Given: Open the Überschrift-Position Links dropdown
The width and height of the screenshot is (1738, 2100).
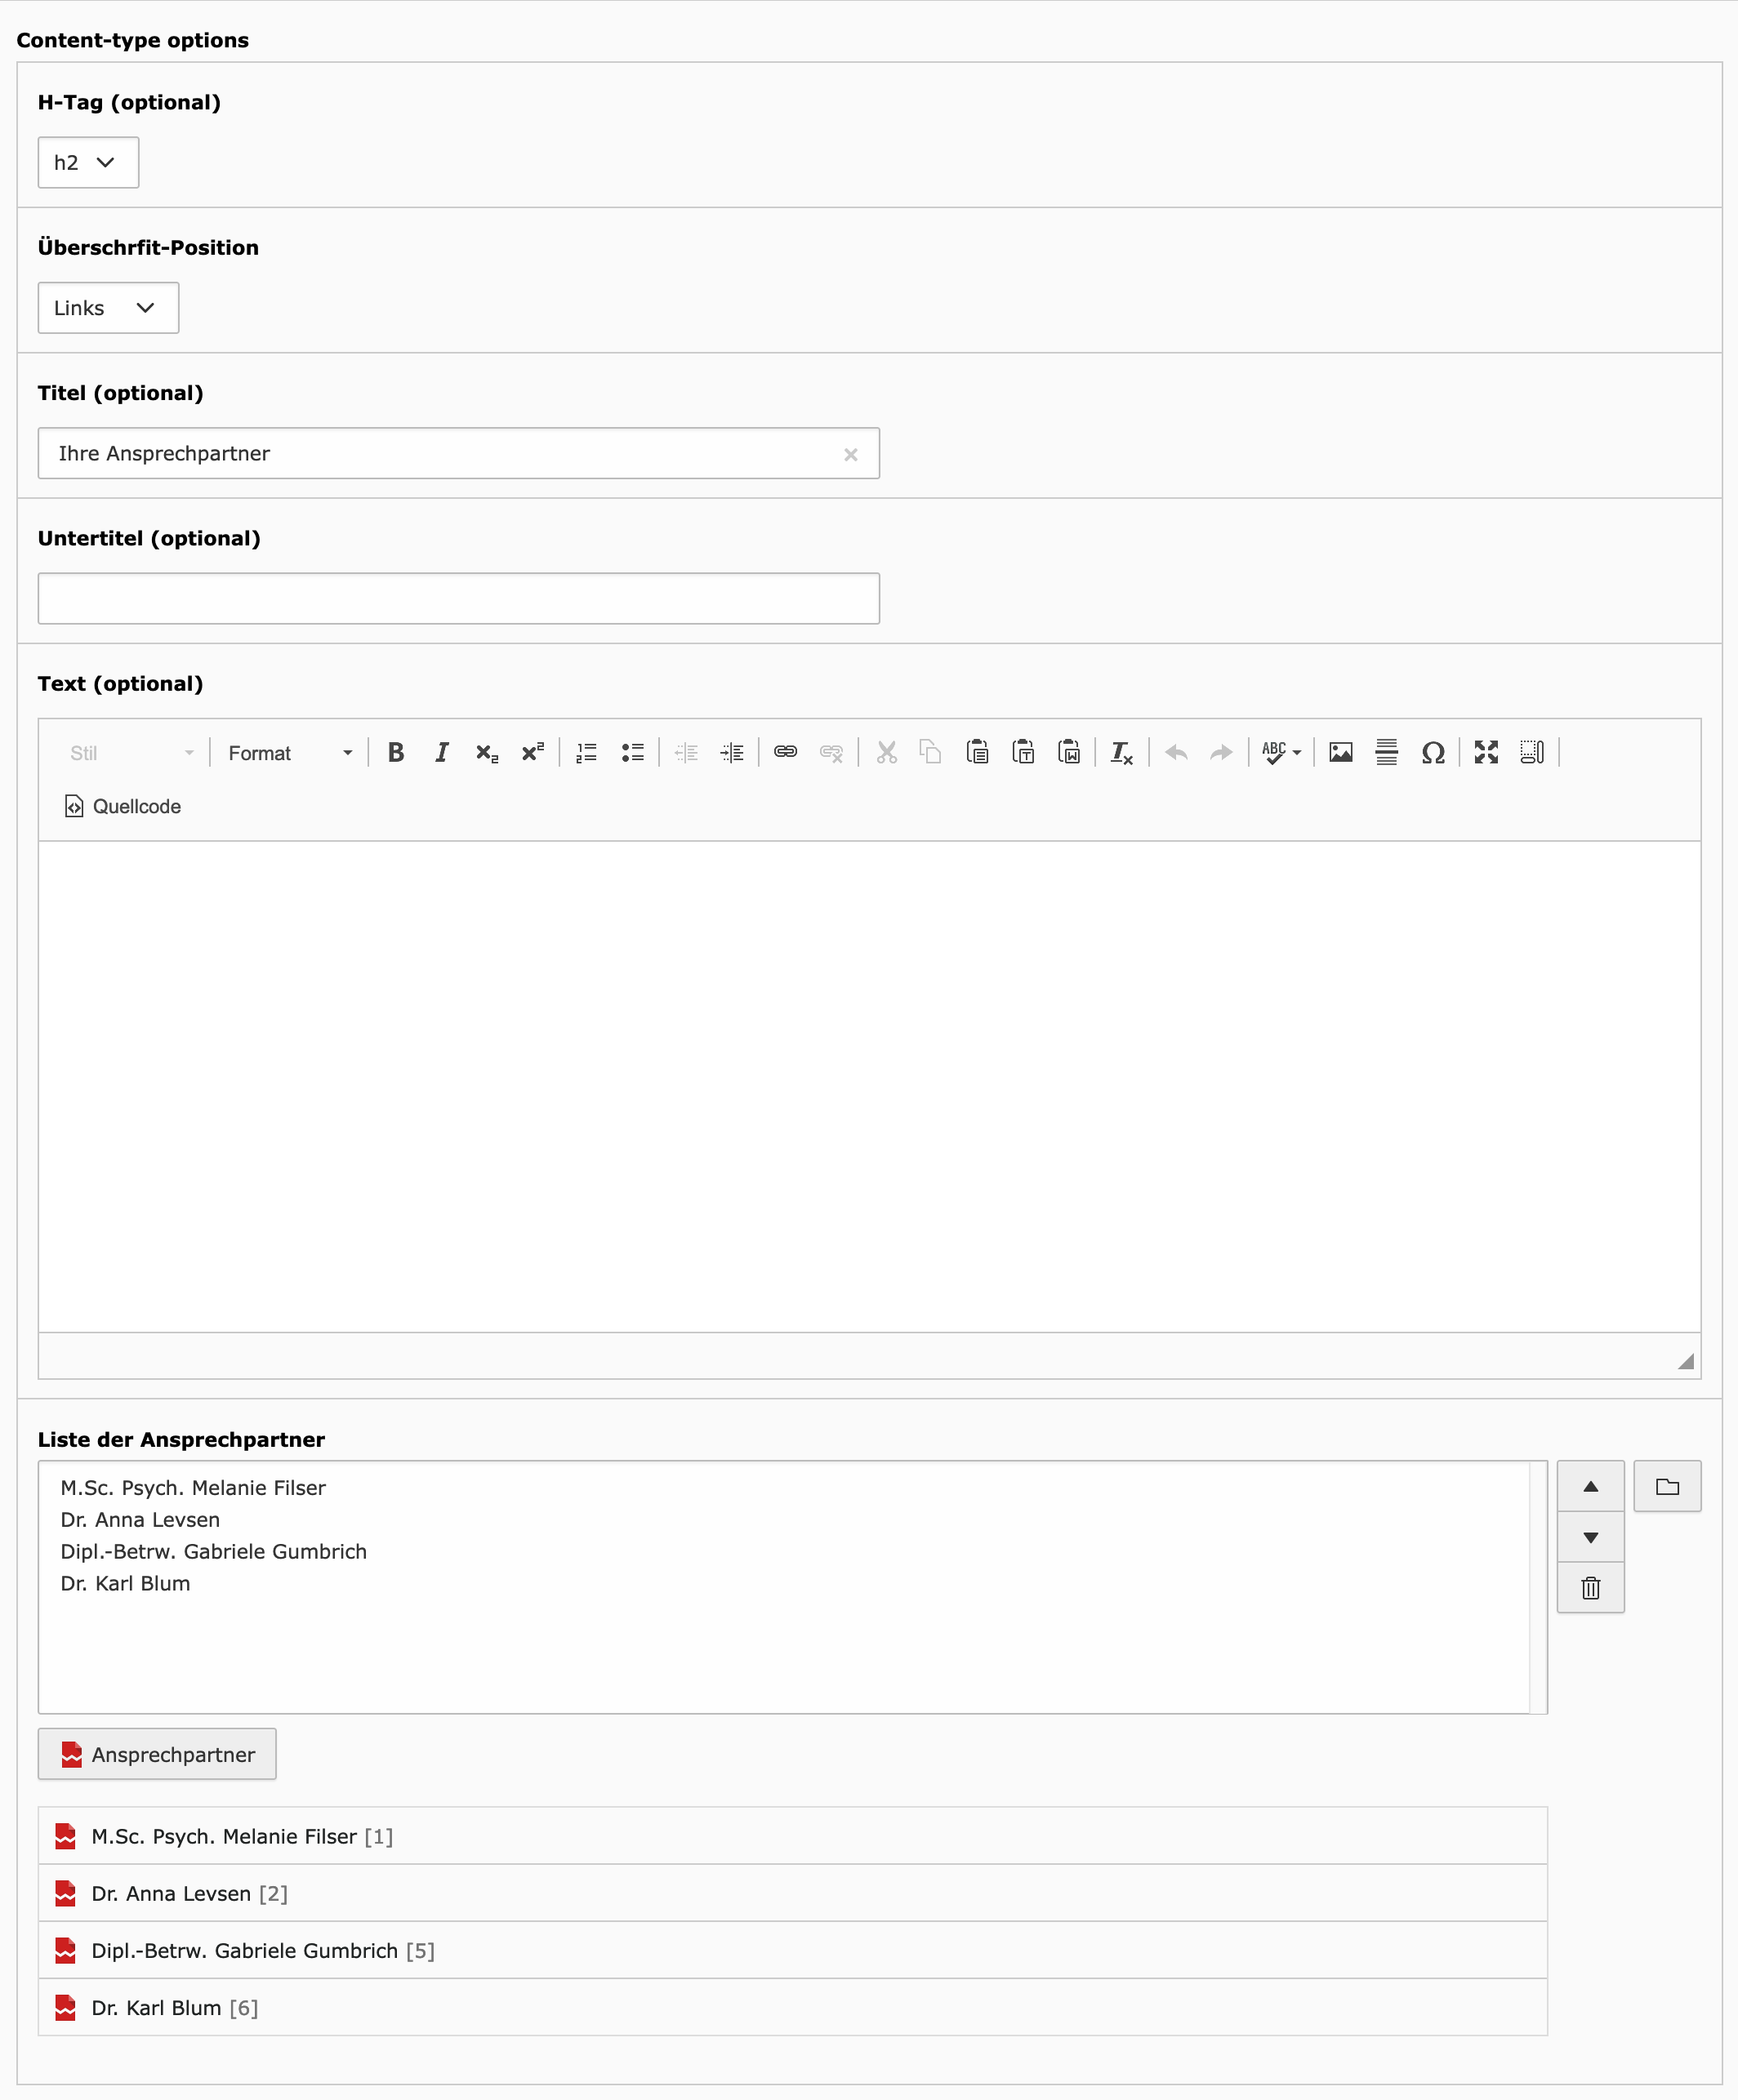Looking at the screenshot, I should (x=108, y=308).
